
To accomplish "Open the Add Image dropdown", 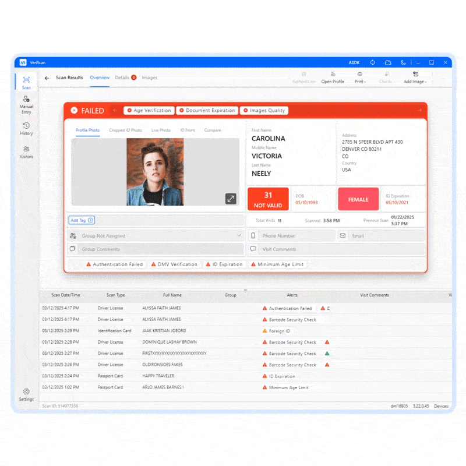I will point(415,77).
